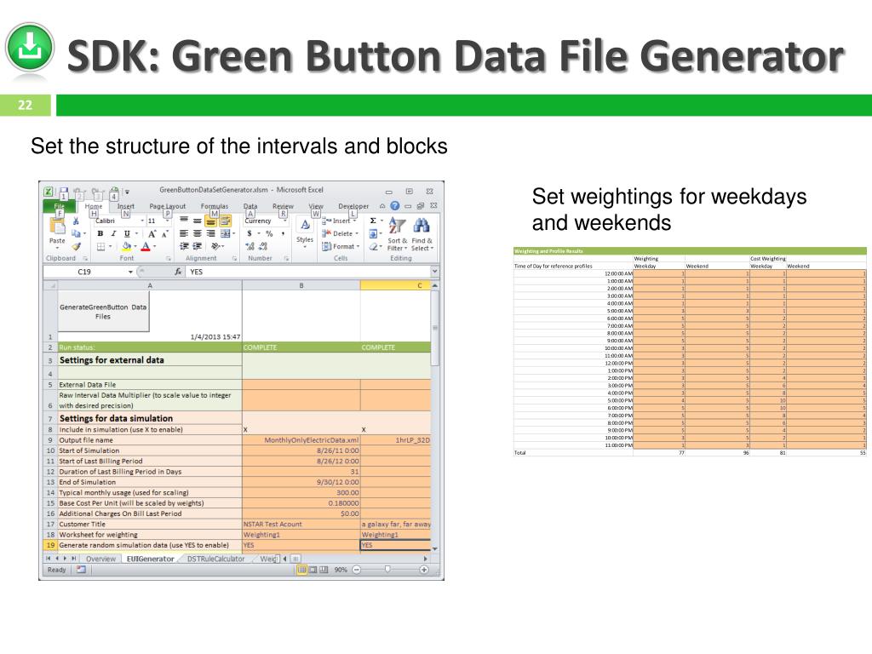Click the Orientation text angle icon
Screen dimensions: 872x654
coord(215,246)
